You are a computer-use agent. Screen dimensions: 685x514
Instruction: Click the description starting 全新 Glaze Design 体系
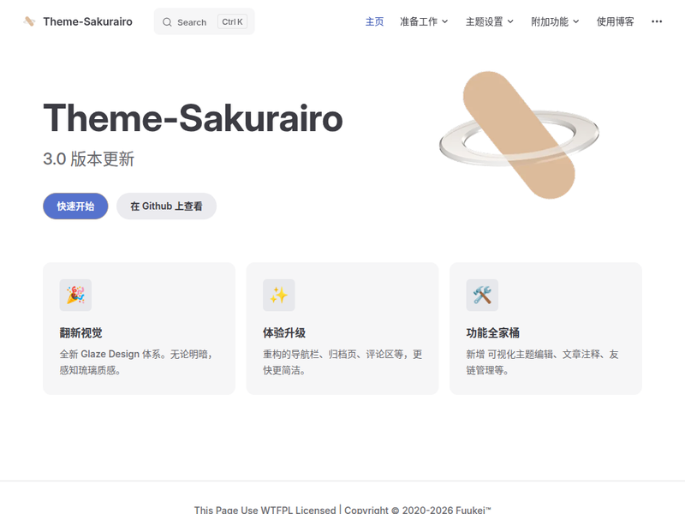point(136,362)
